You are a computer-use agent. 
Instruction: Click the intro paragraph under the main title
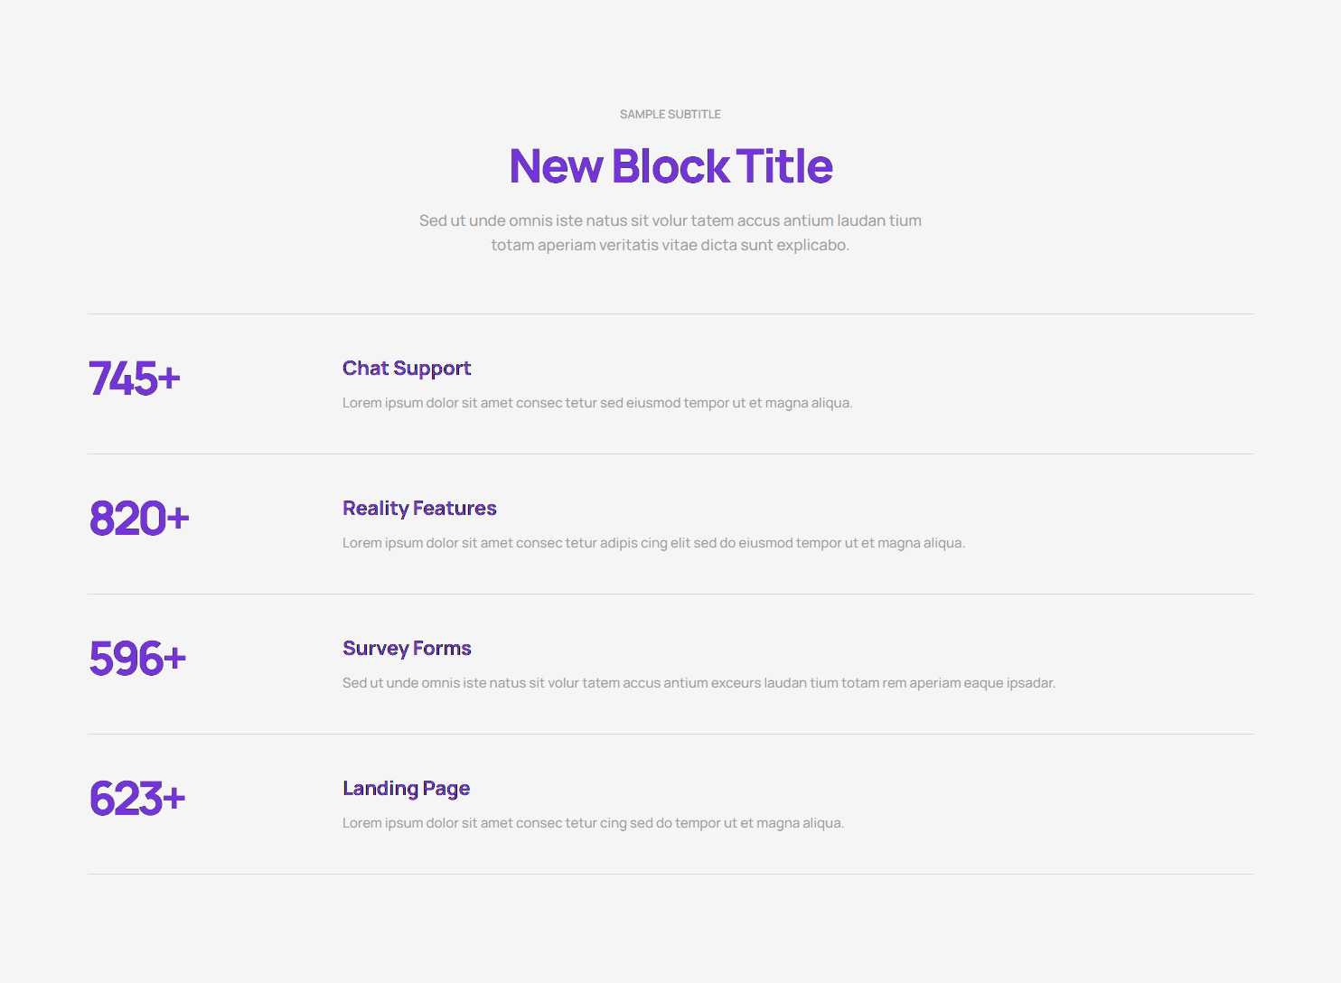(x=670, y=233)
